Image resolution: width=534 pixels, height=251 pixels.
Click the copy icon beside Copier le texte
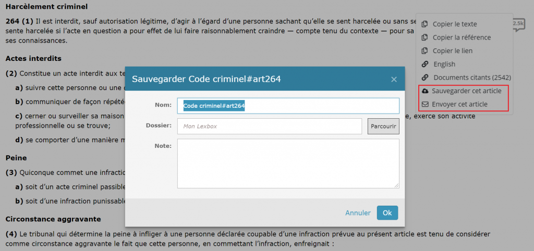coord(425,24)
